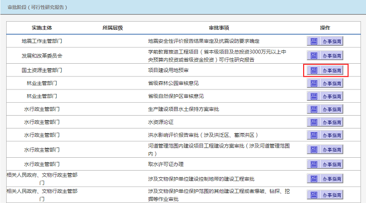This screenshot has height=203, width=366.
Task: Click 林业主管部门 in 省级自然保护区审核意见 row
Action: (42, 97)
